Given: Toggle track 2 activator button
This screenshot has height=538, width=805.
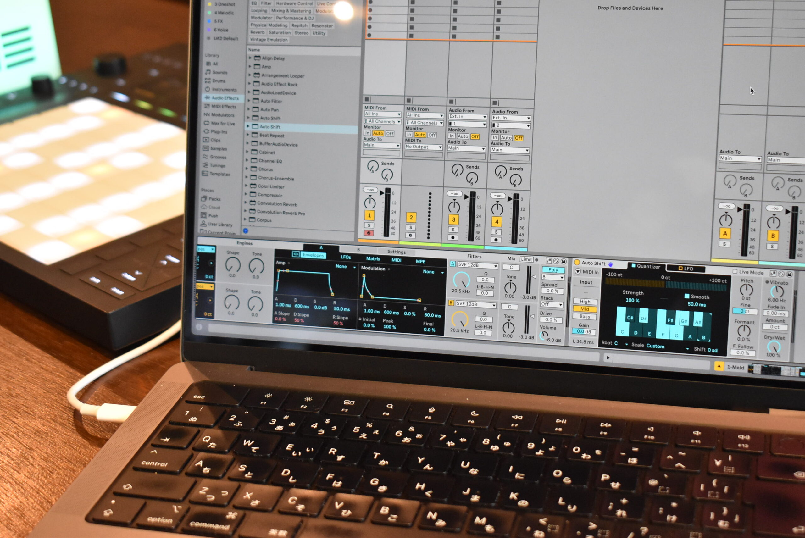Looking at the screenshot, I should (411, 217).
